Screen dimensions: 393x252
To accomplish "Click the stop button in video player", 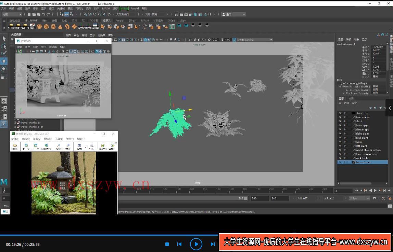I will pos(167,244).
